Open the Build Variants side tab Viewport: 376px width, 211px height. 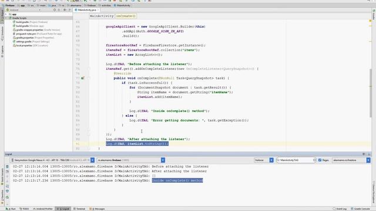coord(2,177)
